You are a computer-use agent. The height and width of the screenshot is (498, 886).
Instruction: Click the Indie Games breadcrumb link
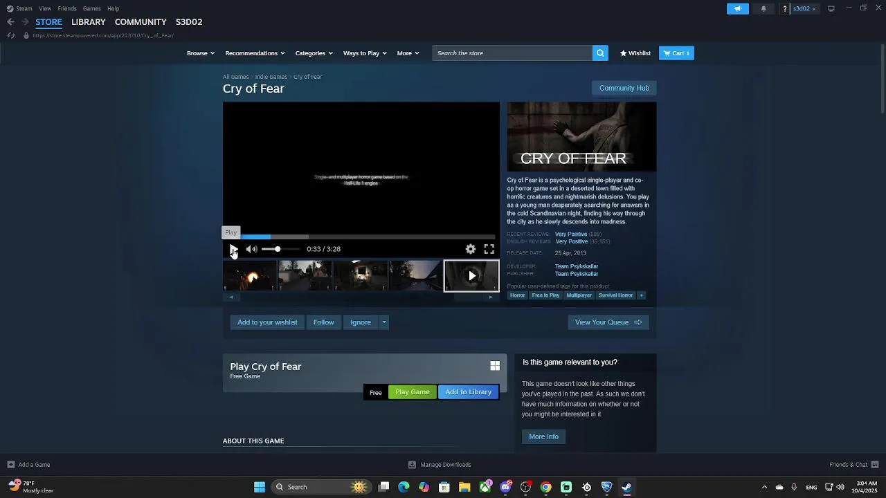point(271,77)
